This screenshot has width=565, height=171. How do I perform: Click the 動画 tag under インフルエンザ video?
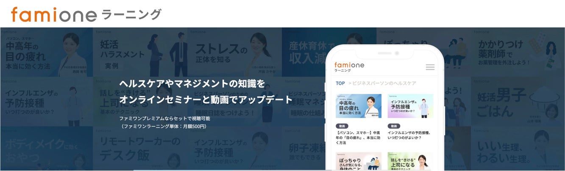tap(394, 126)
